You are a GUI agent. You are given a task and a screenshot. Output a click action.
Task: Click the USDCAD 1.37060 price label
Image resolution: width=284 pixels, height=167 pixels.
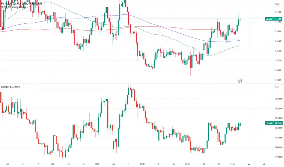274,19
